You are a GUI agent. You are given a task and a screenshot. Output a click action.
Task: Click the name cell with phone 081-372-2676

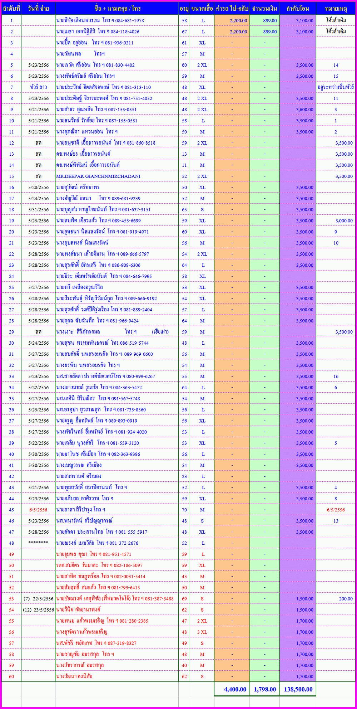(x=117, y=543)
